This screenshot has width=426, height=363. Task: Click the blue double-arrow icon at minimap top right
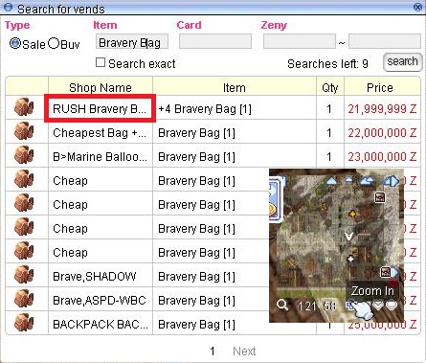392,182
